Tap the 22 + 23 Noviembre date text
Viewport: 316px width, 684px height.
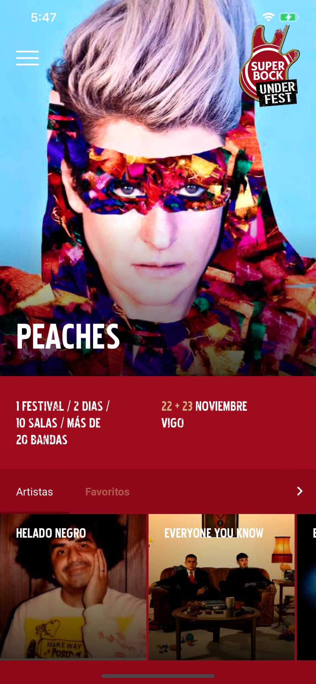click(204, 406)
